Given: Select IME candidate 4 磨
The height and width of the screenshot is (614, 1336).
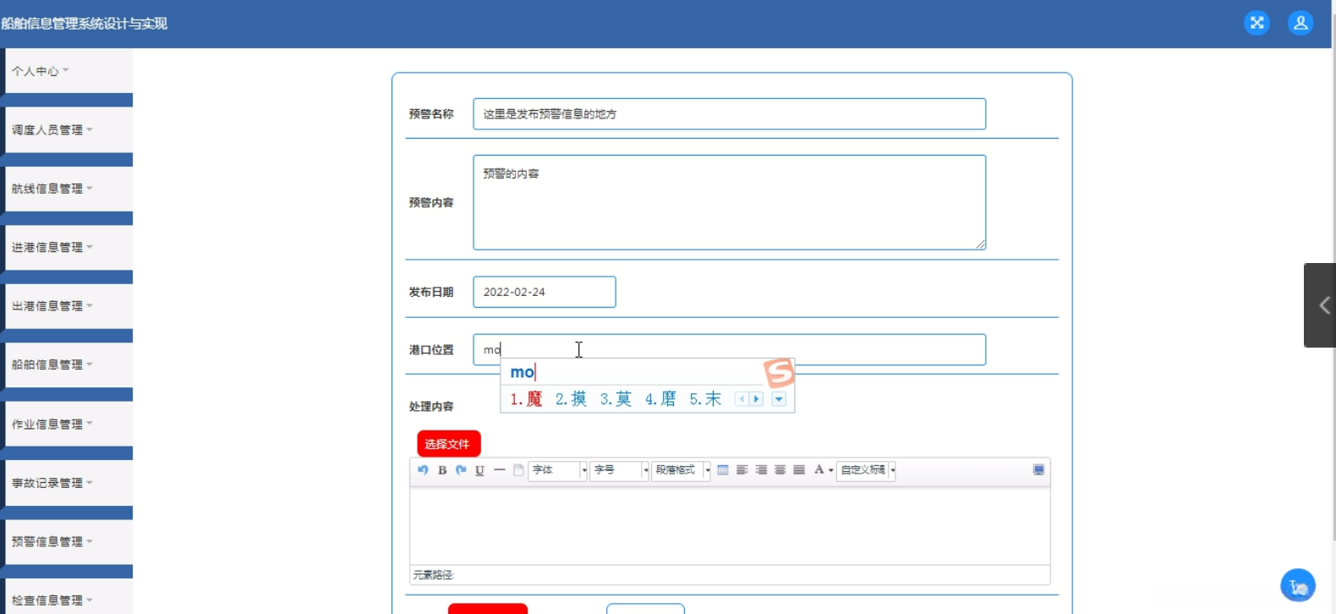Looking at the screenshot, I should pyautogui.click(x=660, y=399).
